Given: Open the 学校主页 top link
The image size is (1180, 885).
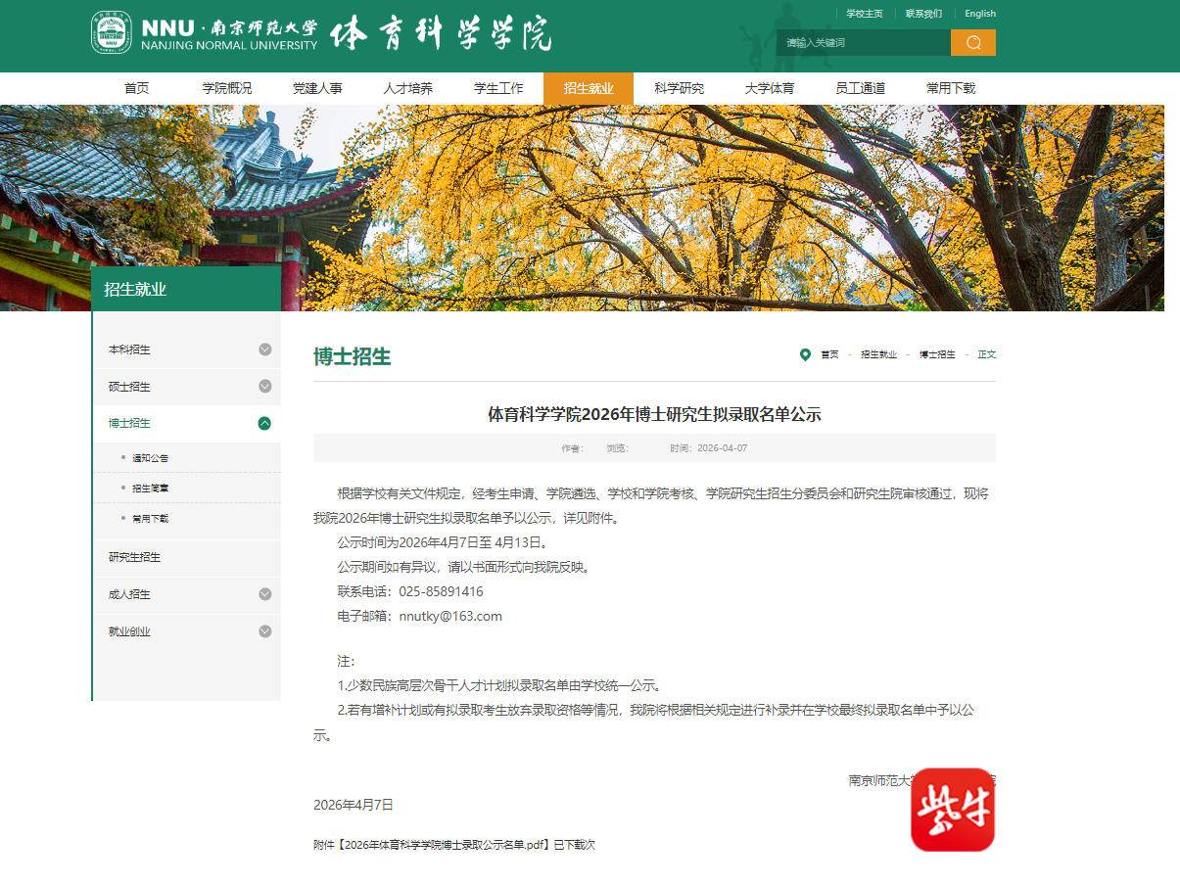Looking at the screenshot, I should [x=864, y=14].
